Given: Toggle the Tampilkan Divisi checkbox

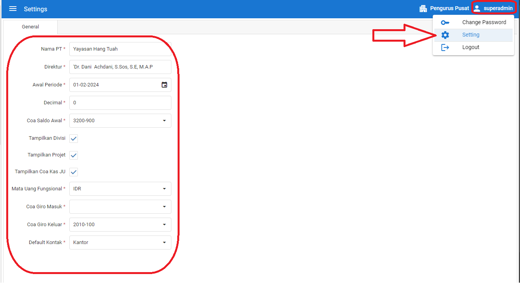Looking at the screenshot, I should [x=74, y=139].
